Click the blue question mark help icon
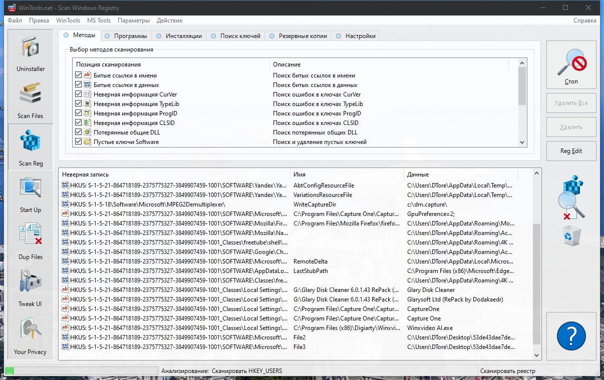 click(571, 335)
